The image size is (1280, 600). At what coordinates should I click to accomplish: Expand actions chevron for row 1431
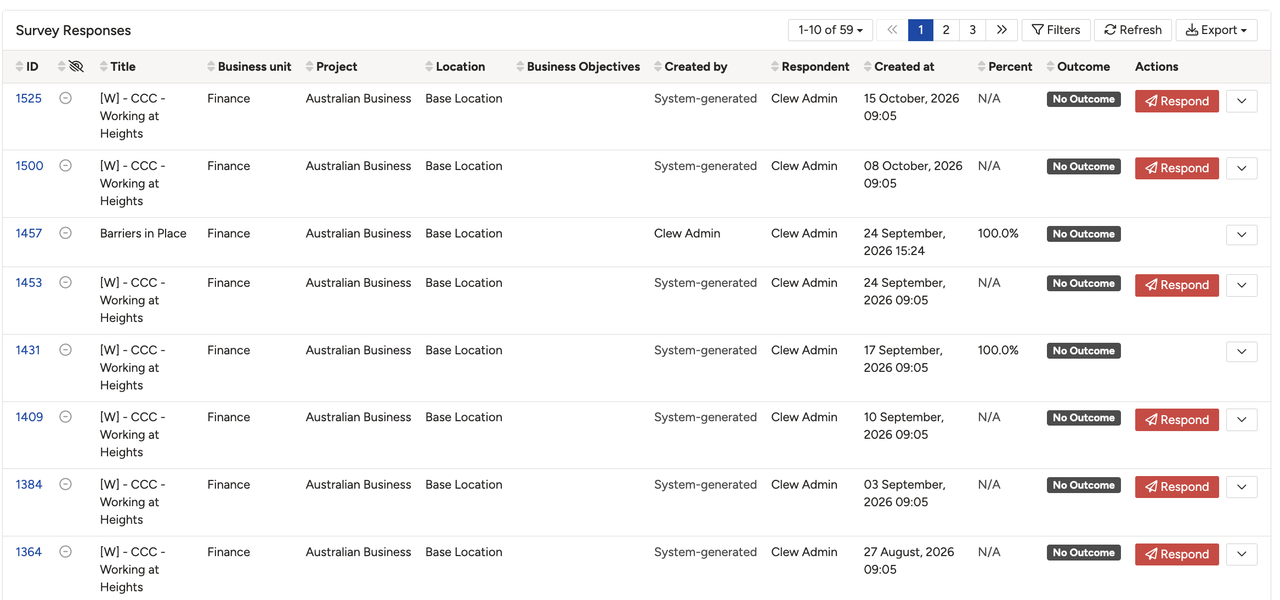[1242, 352]
